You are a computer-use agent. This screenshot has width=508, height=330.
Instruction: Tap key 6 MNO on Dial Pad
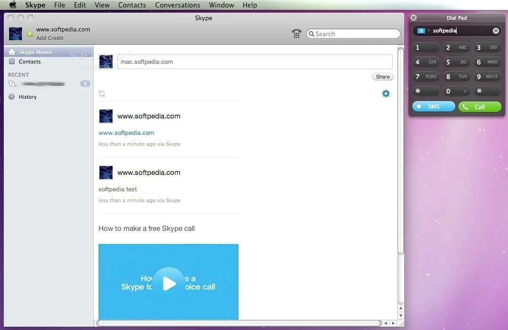pos(487,62)
